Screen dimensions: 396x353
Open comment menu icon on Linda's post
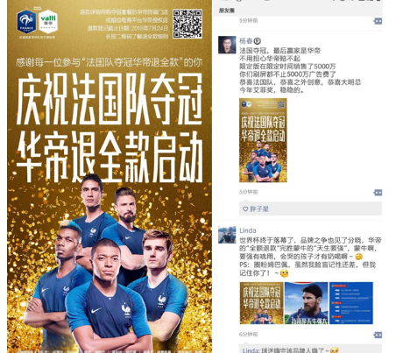coord(378,335)
